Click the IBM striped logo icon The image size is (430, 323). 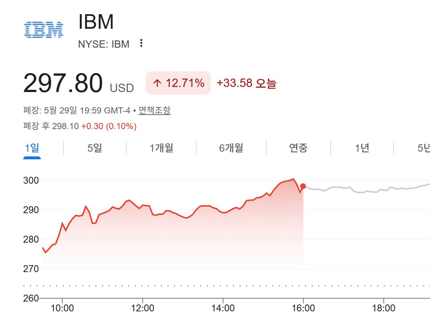44,29
